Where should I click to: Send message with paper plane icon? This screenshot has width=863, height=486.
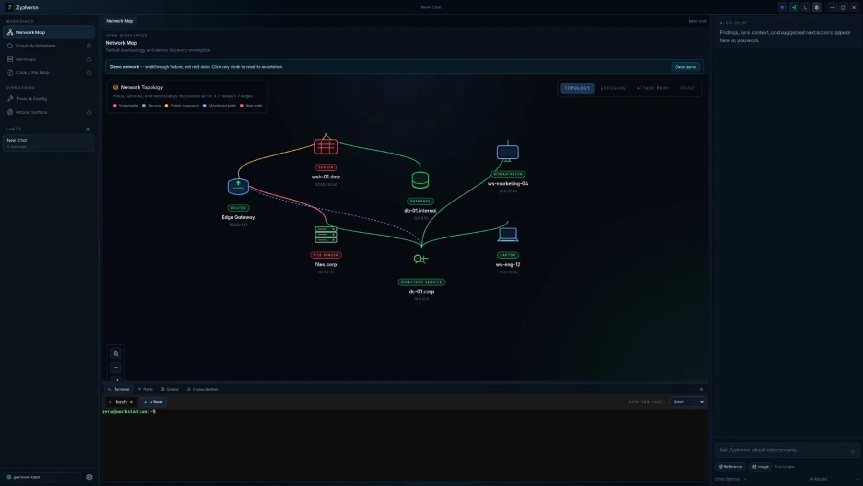point(852,452)
